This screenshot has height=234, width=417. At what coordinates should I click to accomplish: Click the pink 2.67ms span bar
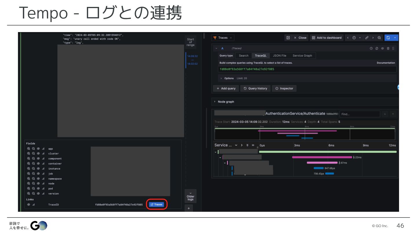[x=322, y=163]
